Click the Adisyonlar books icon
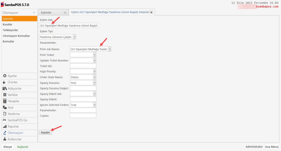The height and width of the screenshot is (151, 281). (x=5, y=89)
